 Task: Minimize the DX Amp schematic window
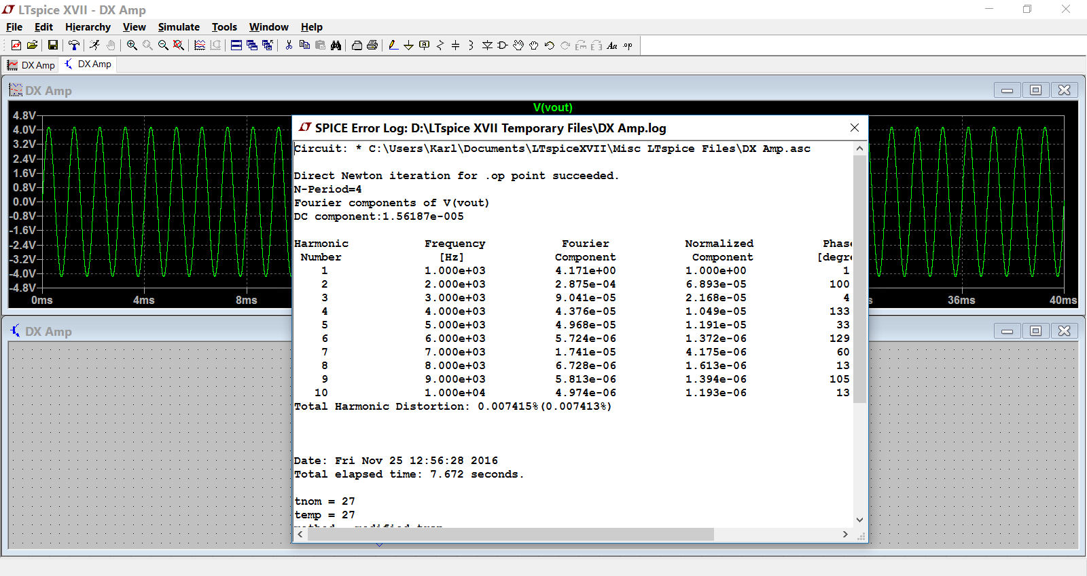(1007, 331)
